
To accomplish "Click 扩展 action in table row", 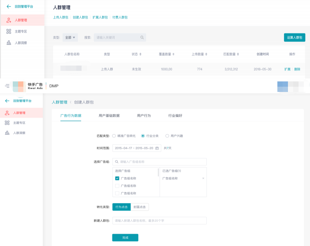I will click(x=288, y=69).
